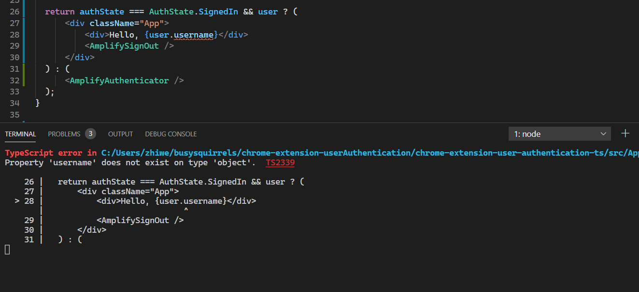Click editor line number 32

14,80
